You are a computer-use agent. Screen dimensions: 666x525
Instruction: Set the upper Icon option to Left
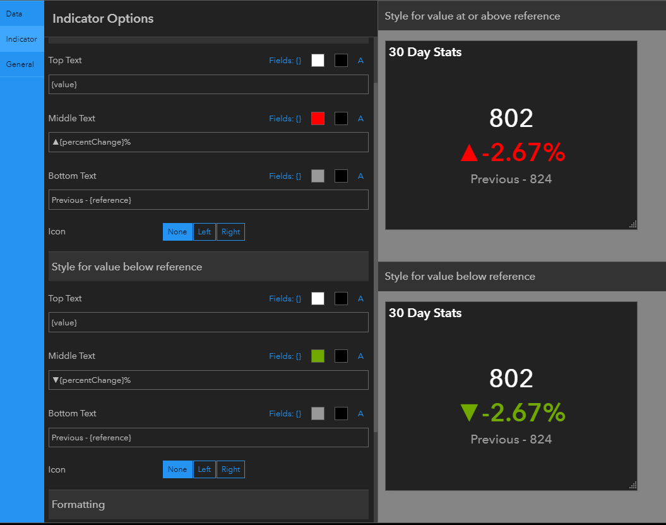click(x=204, y=232)
